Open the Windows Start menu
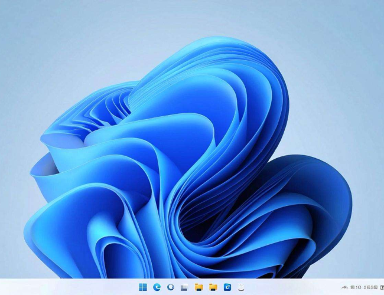 coord(143,287)
